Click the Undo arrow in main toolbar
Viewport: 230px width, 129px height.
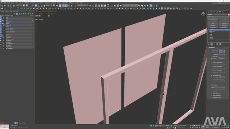[2, 6]
